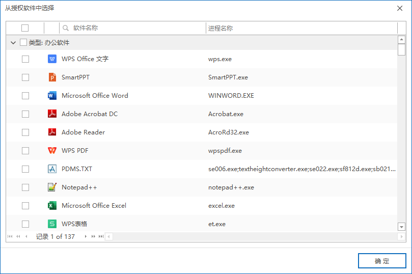The image size is (412, 274).
Task: Go to first record navigation arrow
Action: click(x=10, y=236)
